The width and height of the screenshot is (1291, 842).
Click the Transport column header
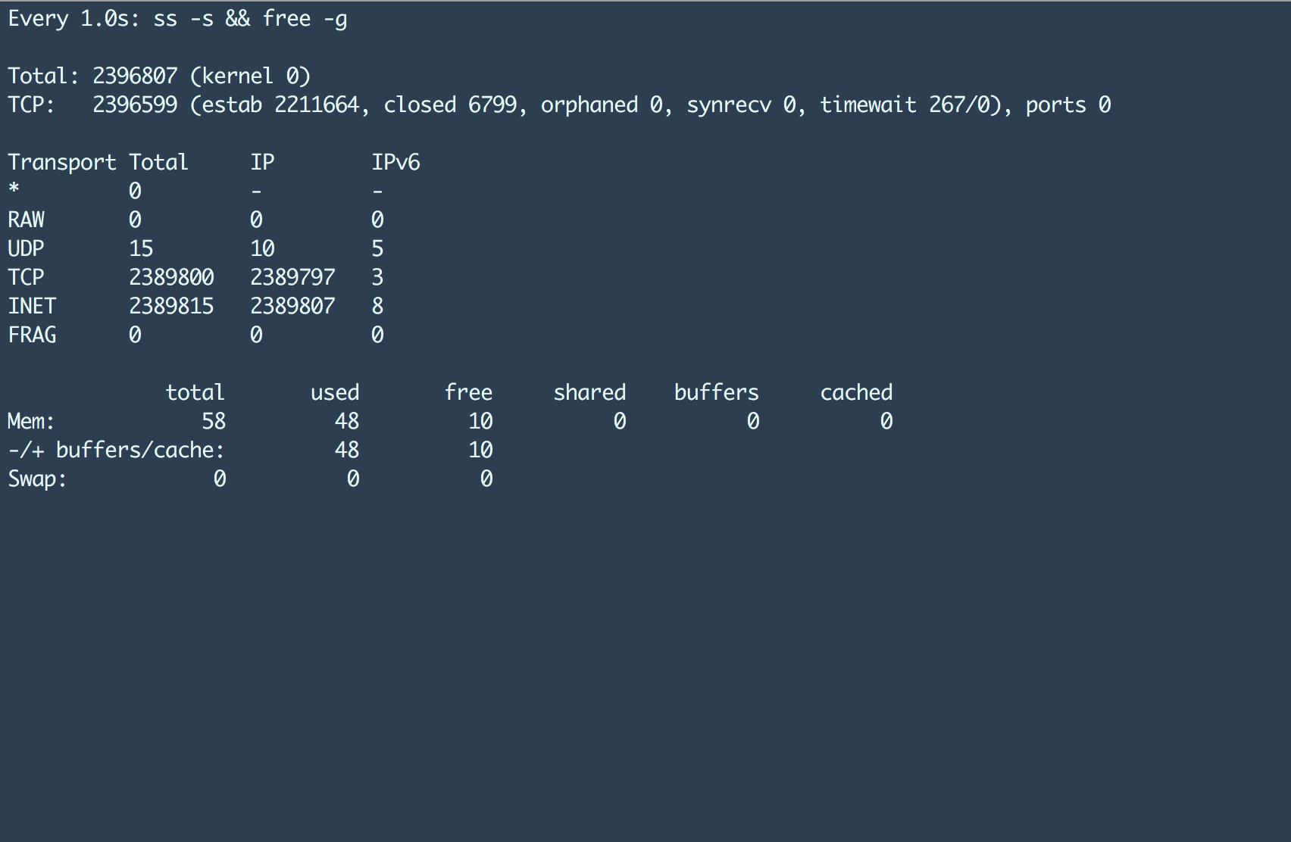click(62, 162)
